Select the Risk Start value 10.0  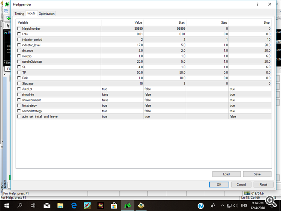[x=165, y=78]
